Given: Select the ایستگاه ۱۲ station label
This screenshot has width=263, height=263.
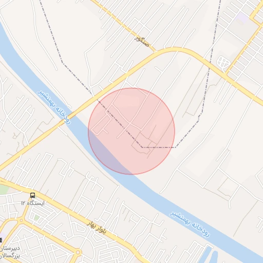Looking at the screenshot, I should point(32,203).
